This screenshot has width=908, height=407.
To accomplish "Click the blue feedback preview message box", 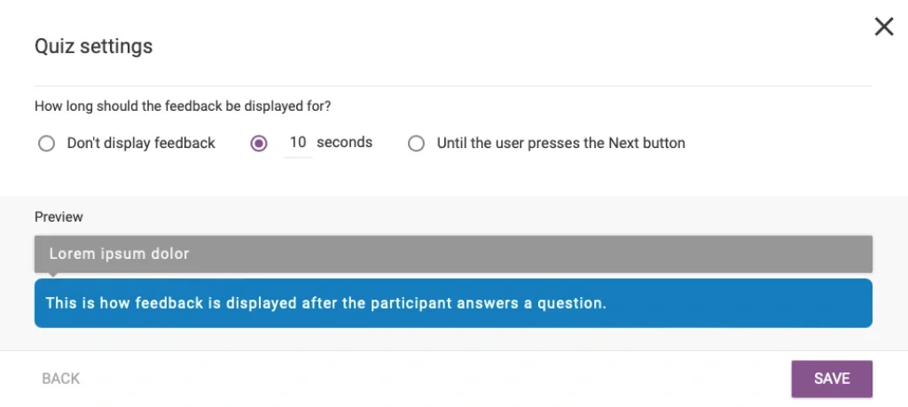I will pyautogui.click(x=453, y=303).
